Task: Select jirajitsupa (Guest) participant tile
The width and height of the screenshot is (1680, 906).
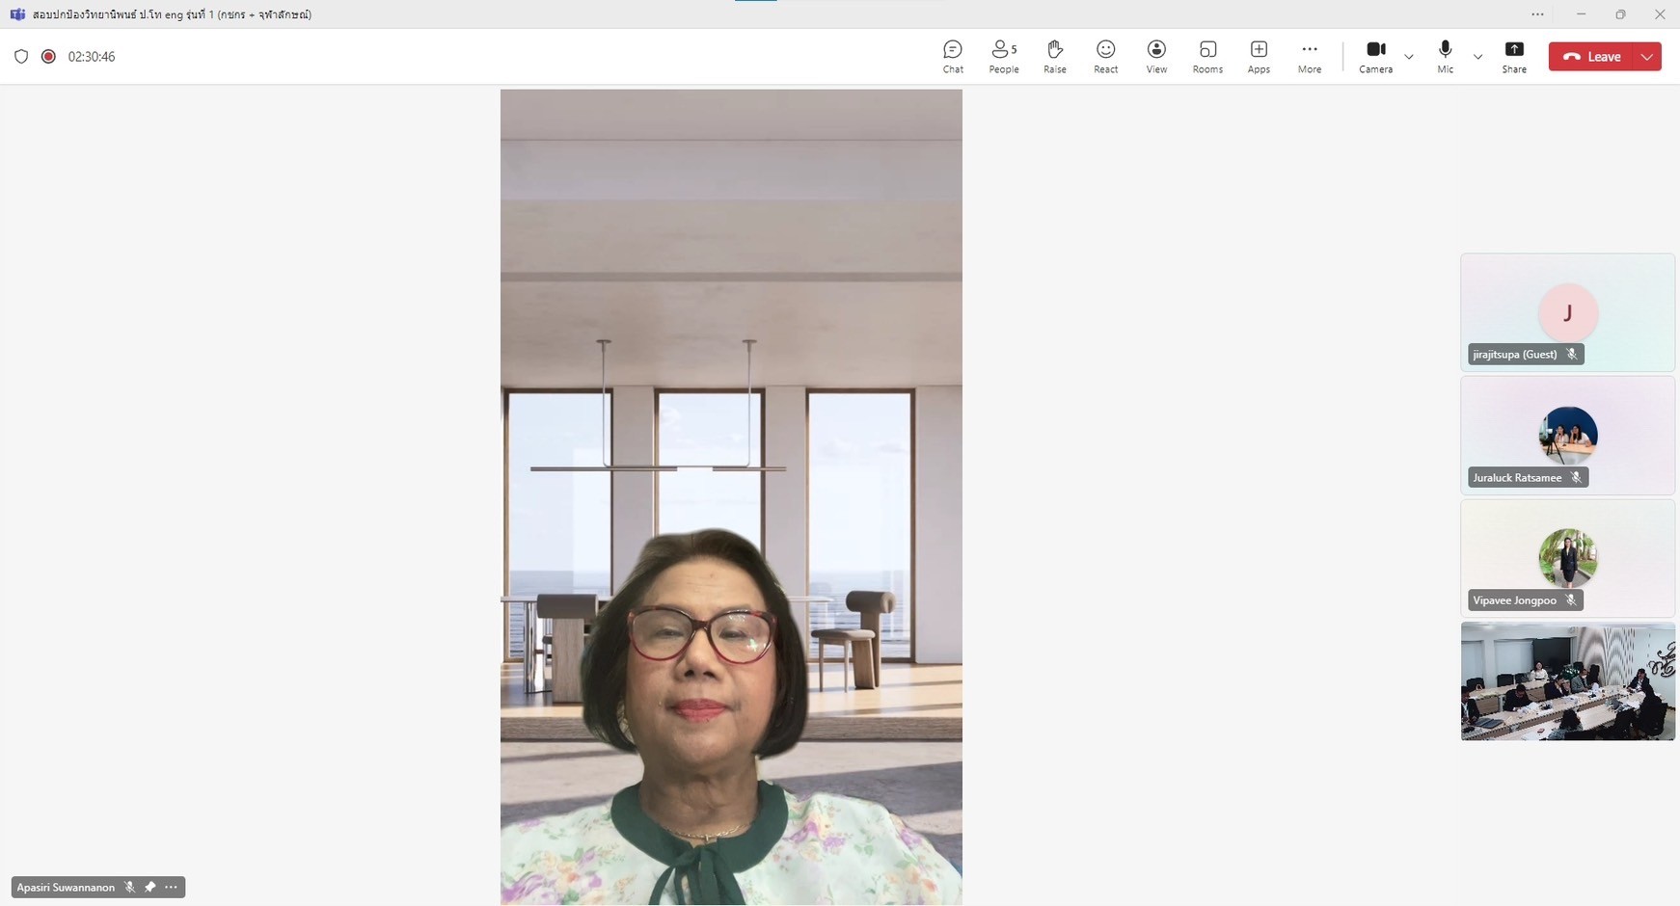Action: point(1567,312)
